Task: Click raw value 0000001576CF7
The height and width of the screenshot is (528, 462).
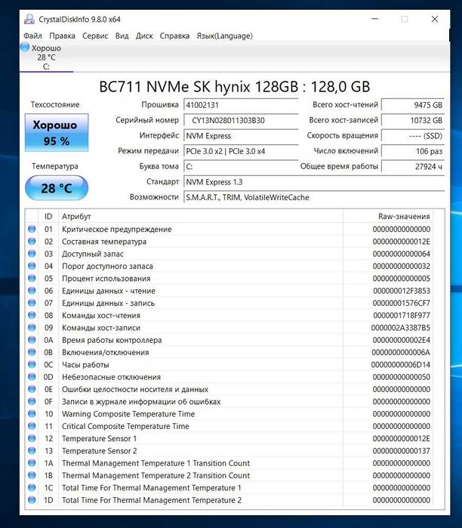Action: [x=402, y=303]
